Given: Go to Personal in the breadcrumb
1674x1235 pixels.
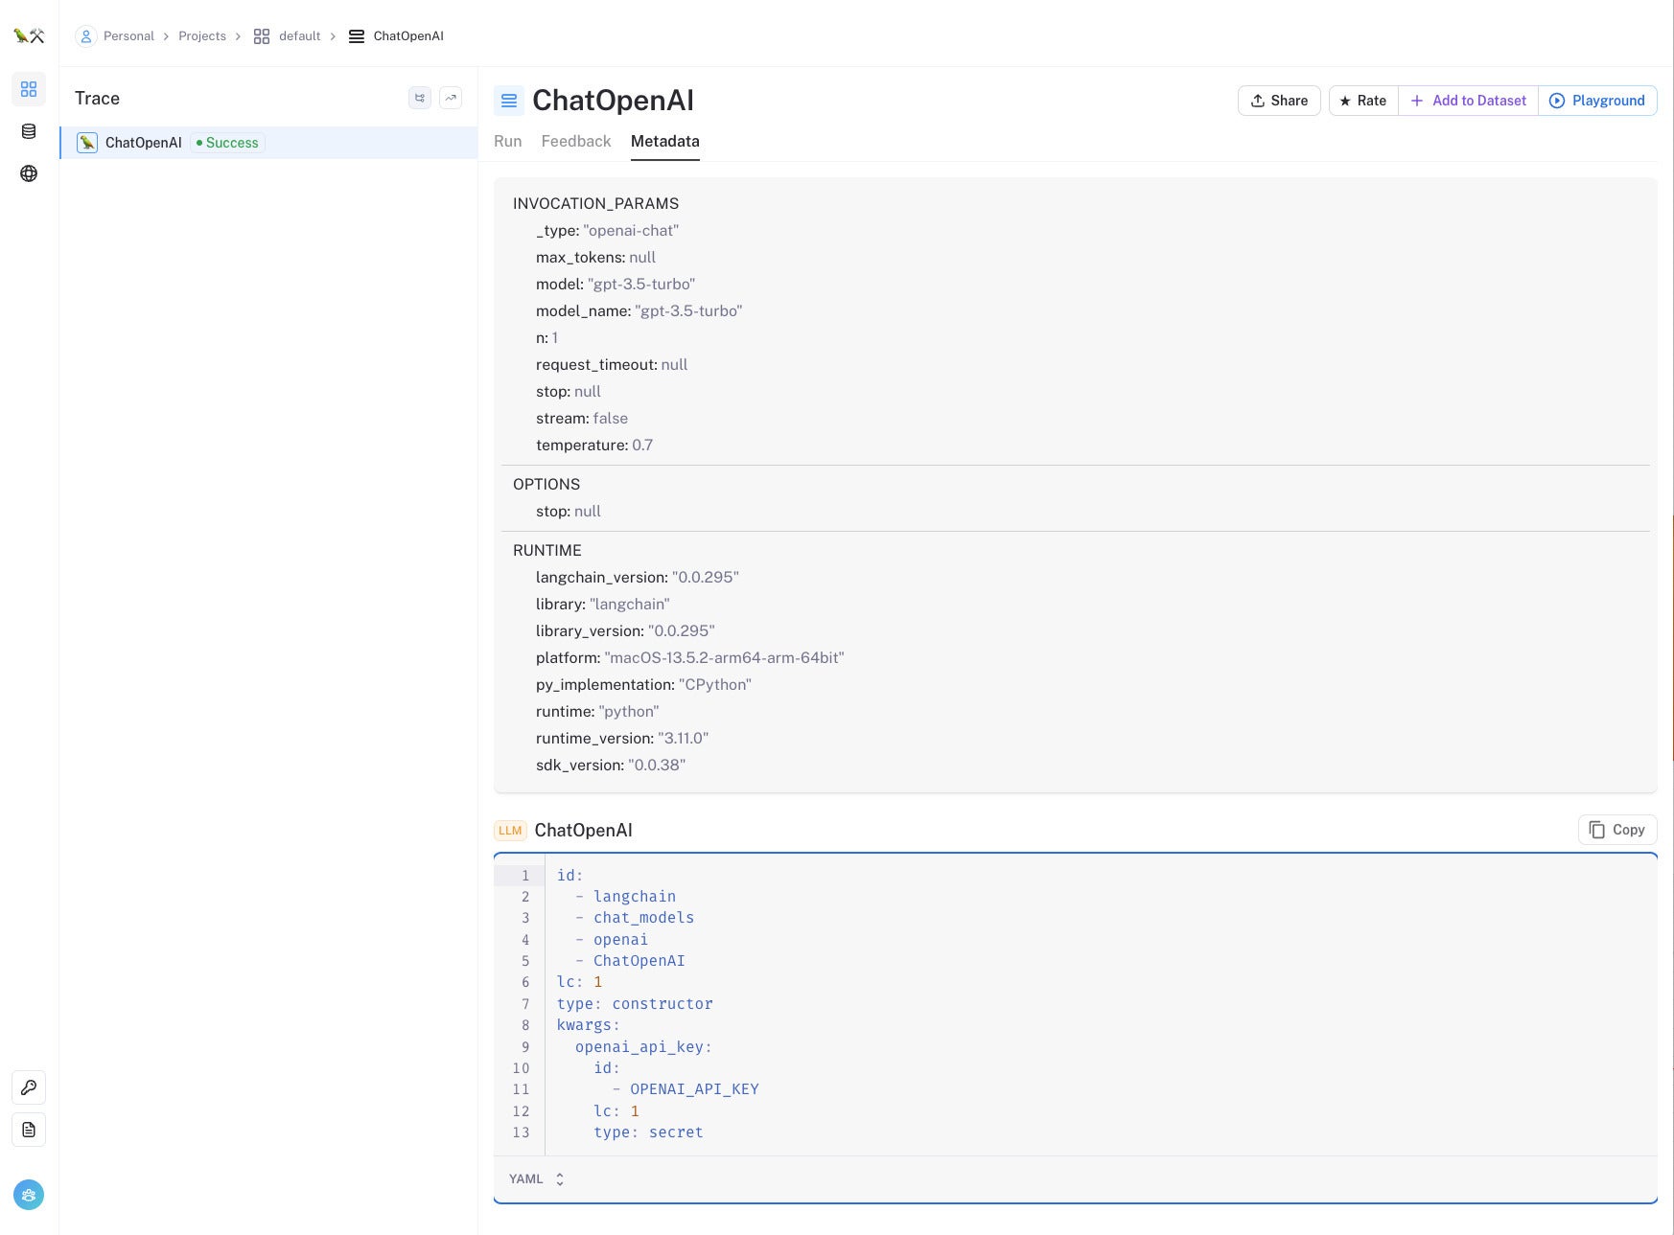Looking at the screenshot, I should tap(128, 36).
